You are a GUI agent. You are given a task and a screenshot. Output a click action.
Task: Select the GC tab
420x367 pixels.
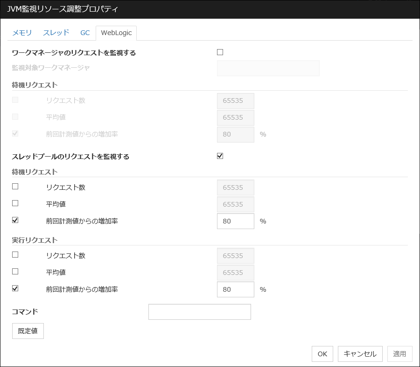(85, 33)
